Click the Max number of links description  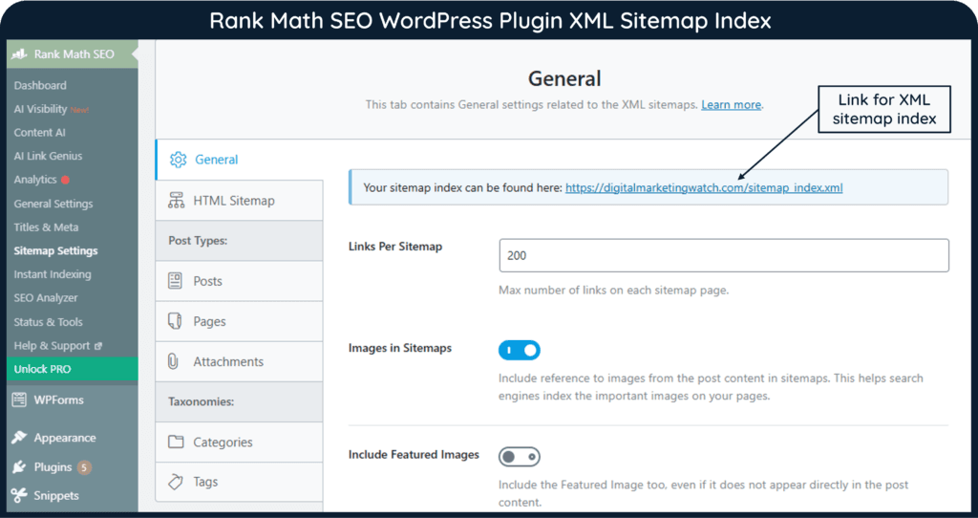click(x=613, y=291)
